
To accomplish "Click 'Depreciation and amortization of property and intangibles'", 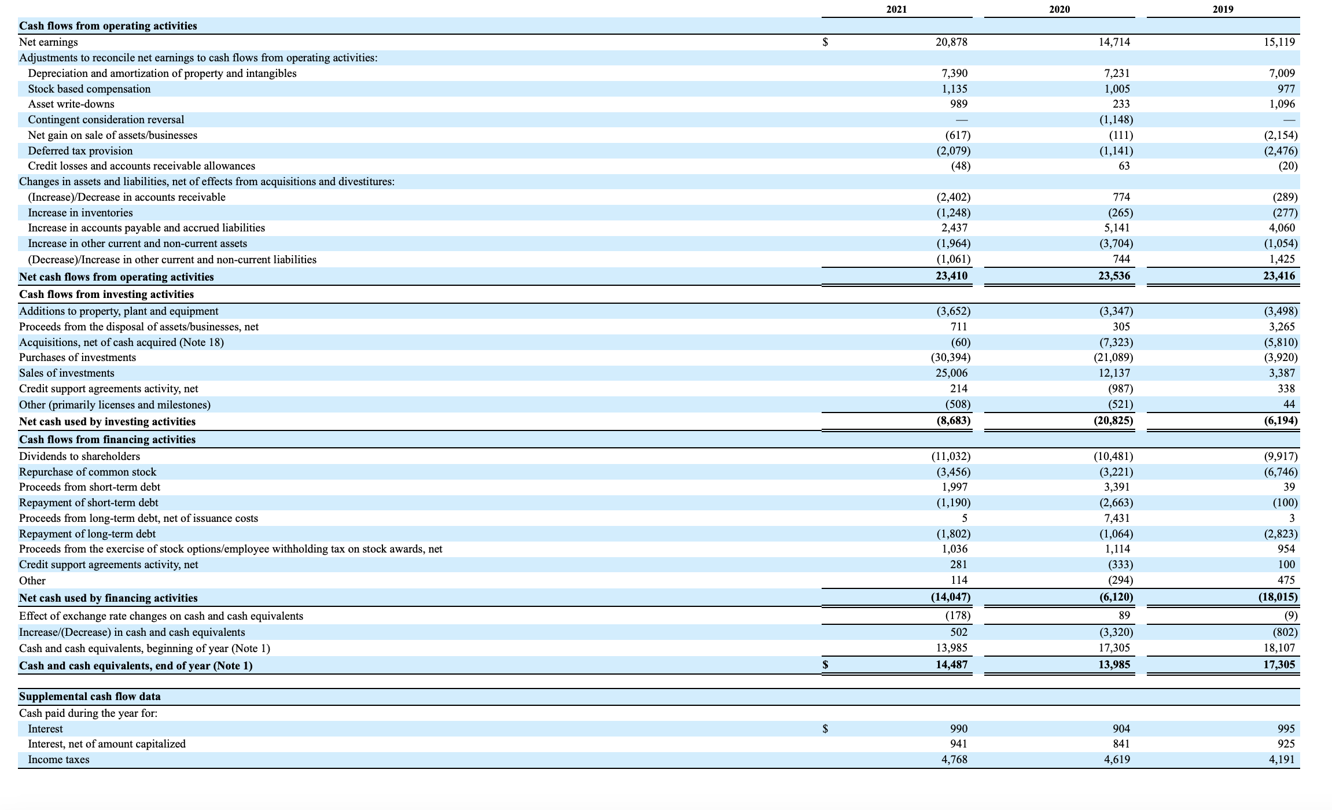I will (162, 73).
